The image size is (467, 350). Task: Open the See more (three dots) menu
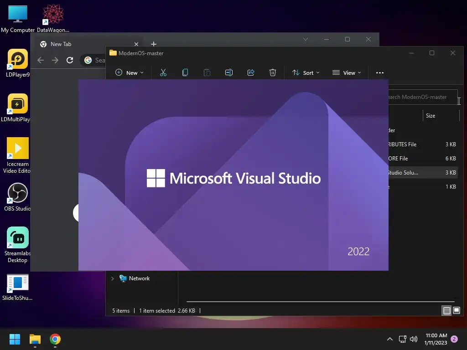click(x=380, y=72)
